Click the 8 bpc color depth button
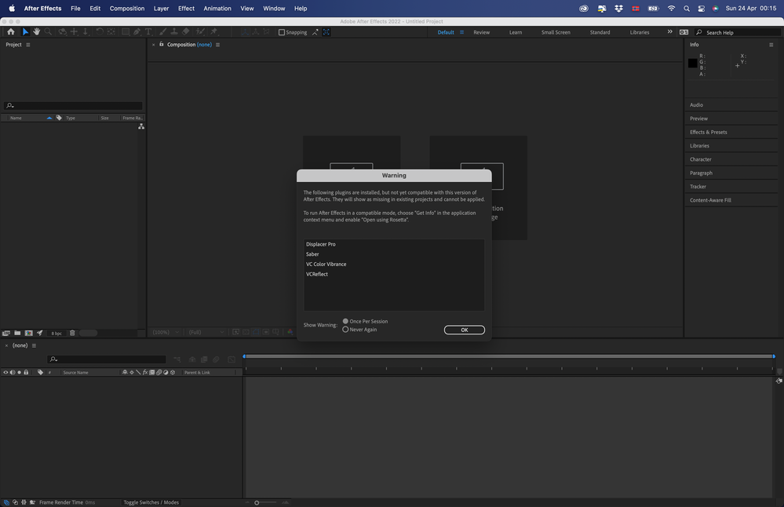The height and width of the screenshot is (507, 784). point(56,333)
